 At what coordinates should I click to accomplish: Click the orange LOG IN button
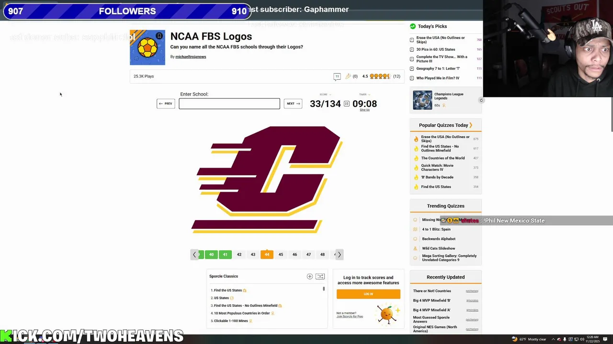(x=368, y=294)
